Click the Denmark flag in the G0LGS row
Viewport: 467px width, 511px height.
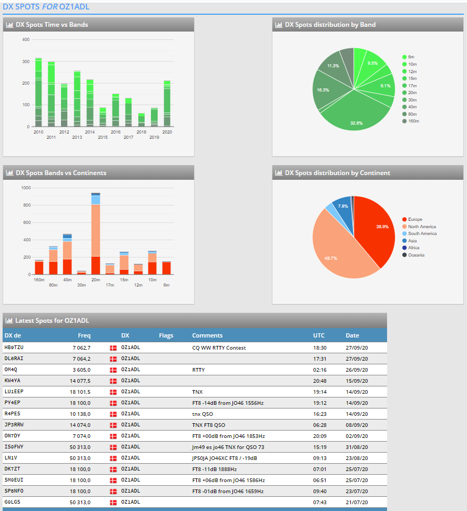click(x=113, y=503)
